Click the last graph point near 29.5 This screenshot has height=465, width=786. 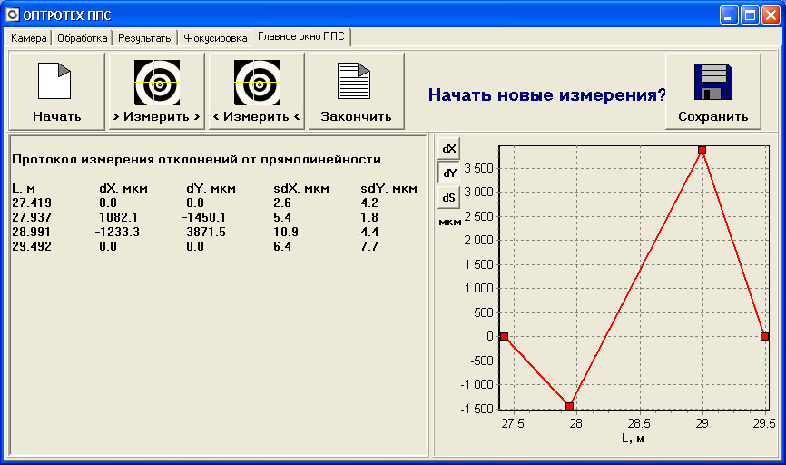point(764,337)
